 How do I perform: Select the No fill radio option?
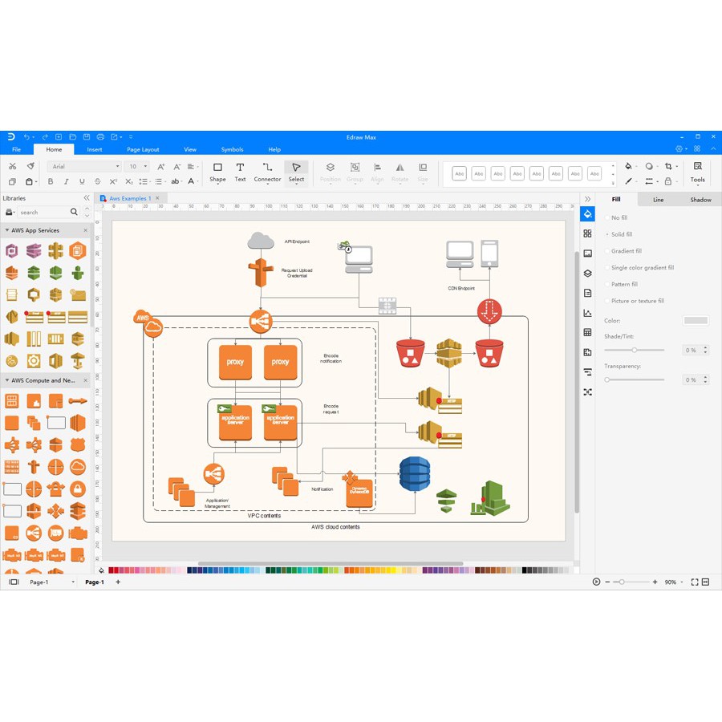[617, 217]
